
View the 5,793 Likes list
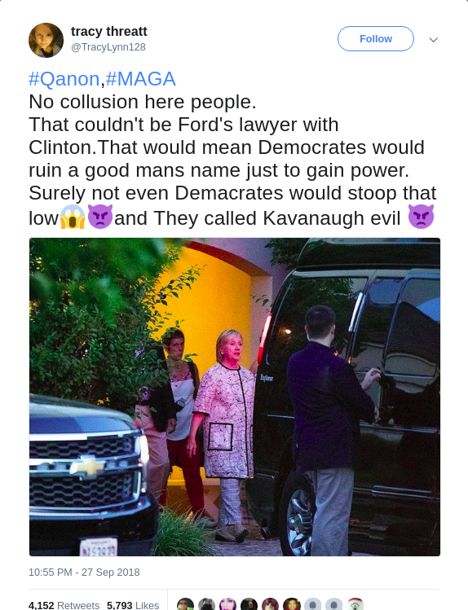point(133,605)
